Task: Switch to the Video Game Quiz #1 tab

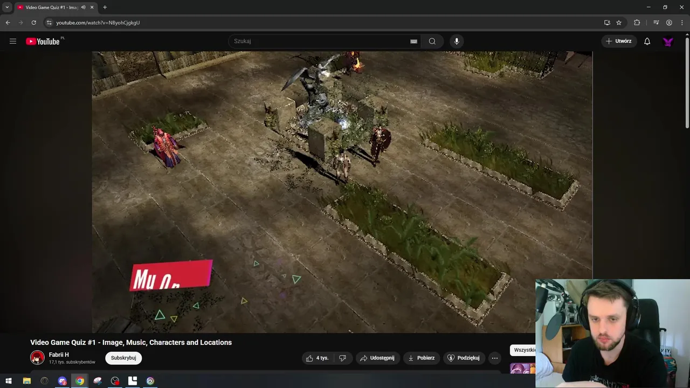Action: tap(51, 7)
